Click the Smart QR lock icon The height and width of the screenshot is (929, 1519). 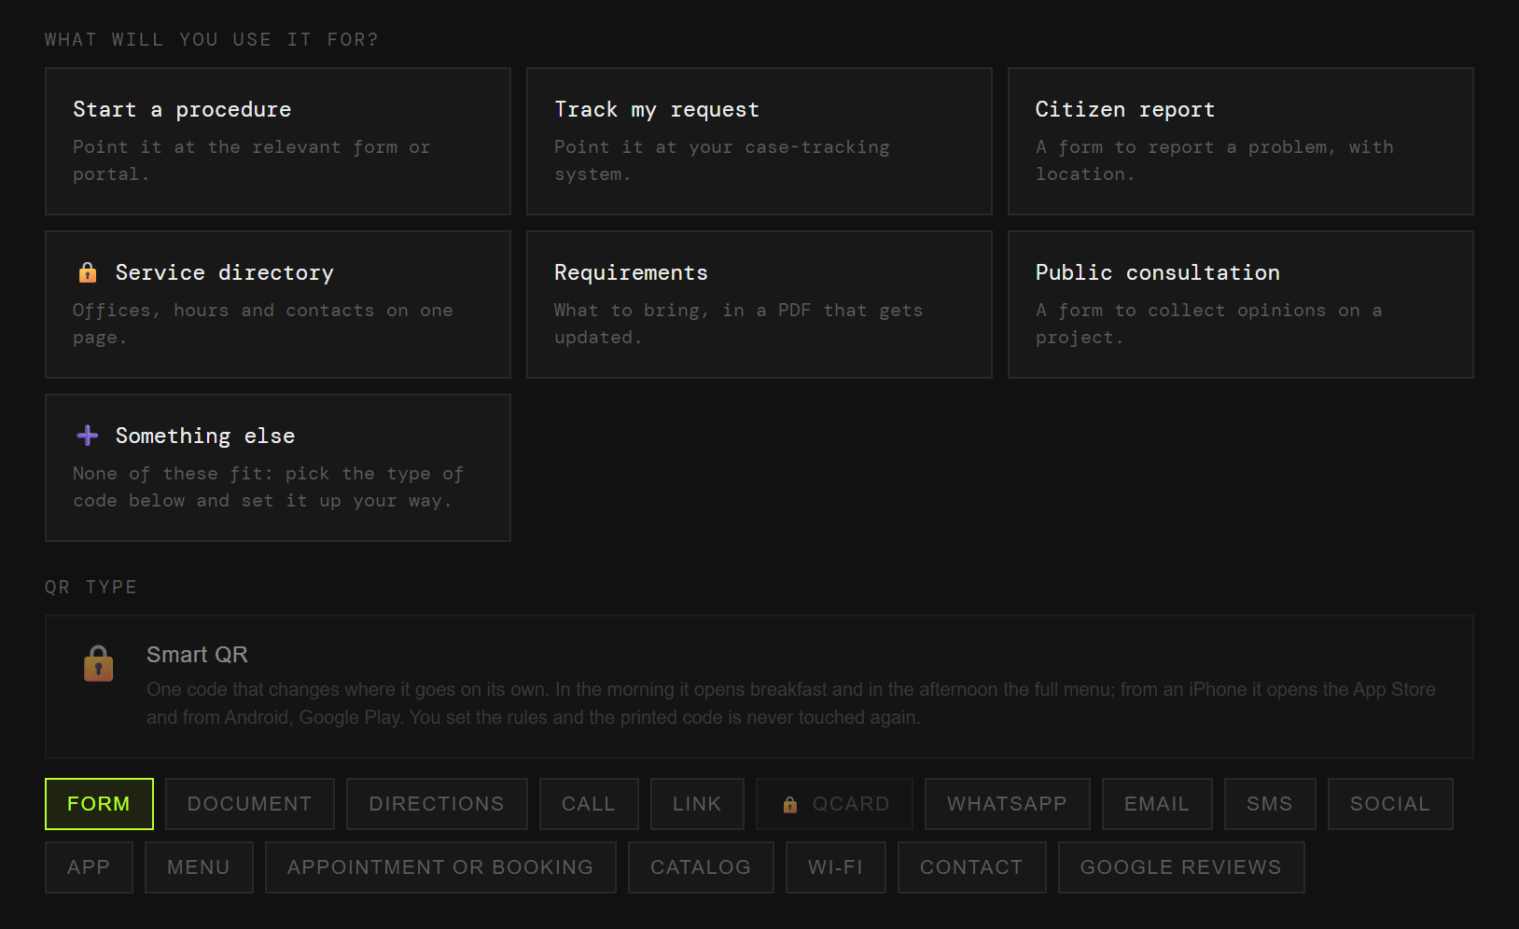click(98, 663)
